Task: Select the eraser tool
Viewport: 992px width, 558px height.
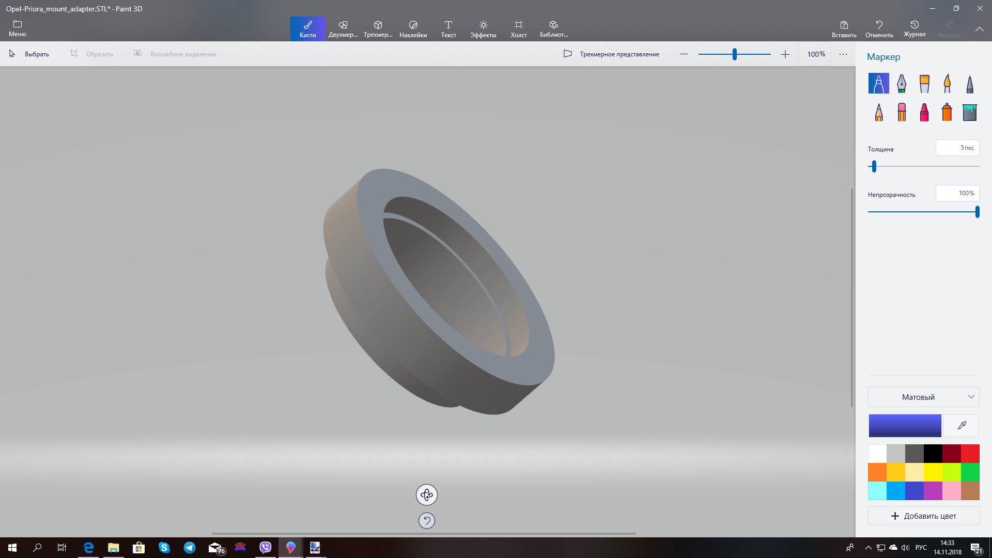Action: click(902, 112)
